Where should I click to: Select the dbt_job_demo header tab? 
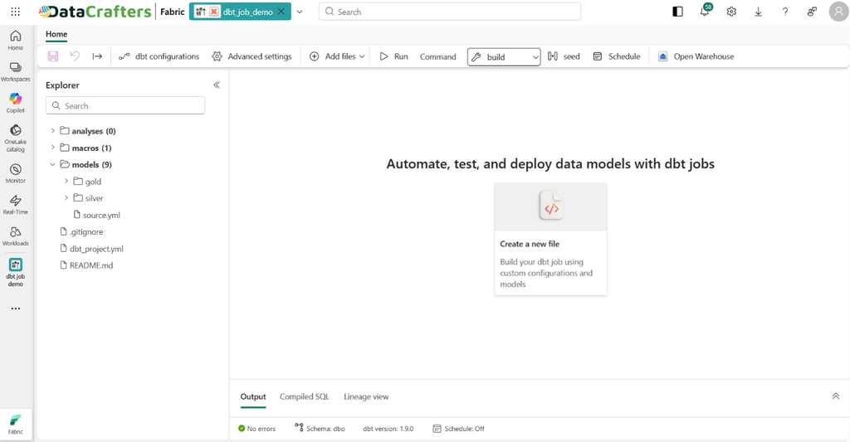tap(240, 12)
